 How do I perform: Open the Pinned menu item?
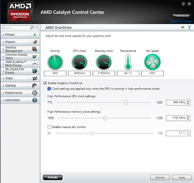20,35
